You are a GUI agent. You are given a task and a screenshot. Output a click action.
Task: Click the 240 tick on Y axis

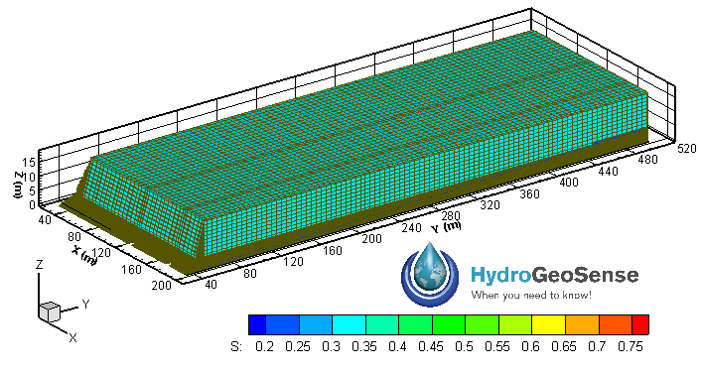tap(411, 228)
